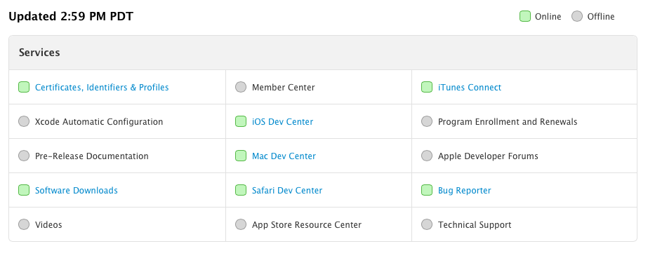Viewport: 648px width, 265px height.
Task: Open Safari Dev Center link
Action: click(x=287, y=190)
